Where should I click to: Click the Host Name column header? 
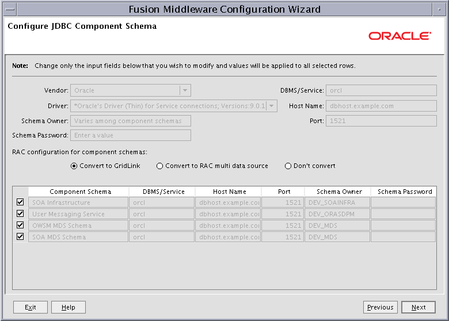[228, 192]
